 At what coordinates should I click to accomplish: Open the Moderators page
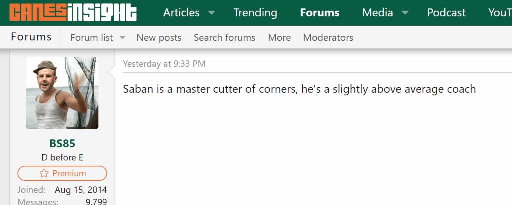pos(328,38)
